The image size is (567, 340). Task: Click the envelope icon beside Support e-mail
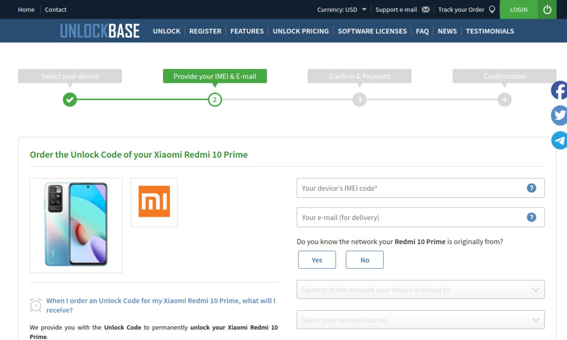point(426,9)
